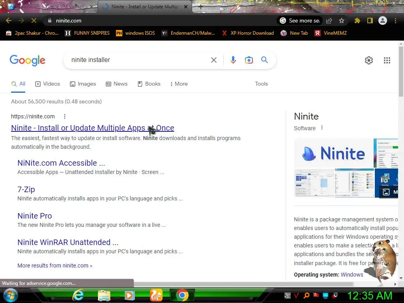Click the ninite.com address bar
Viewport: 404px width, 303px height.
point(160,21)
